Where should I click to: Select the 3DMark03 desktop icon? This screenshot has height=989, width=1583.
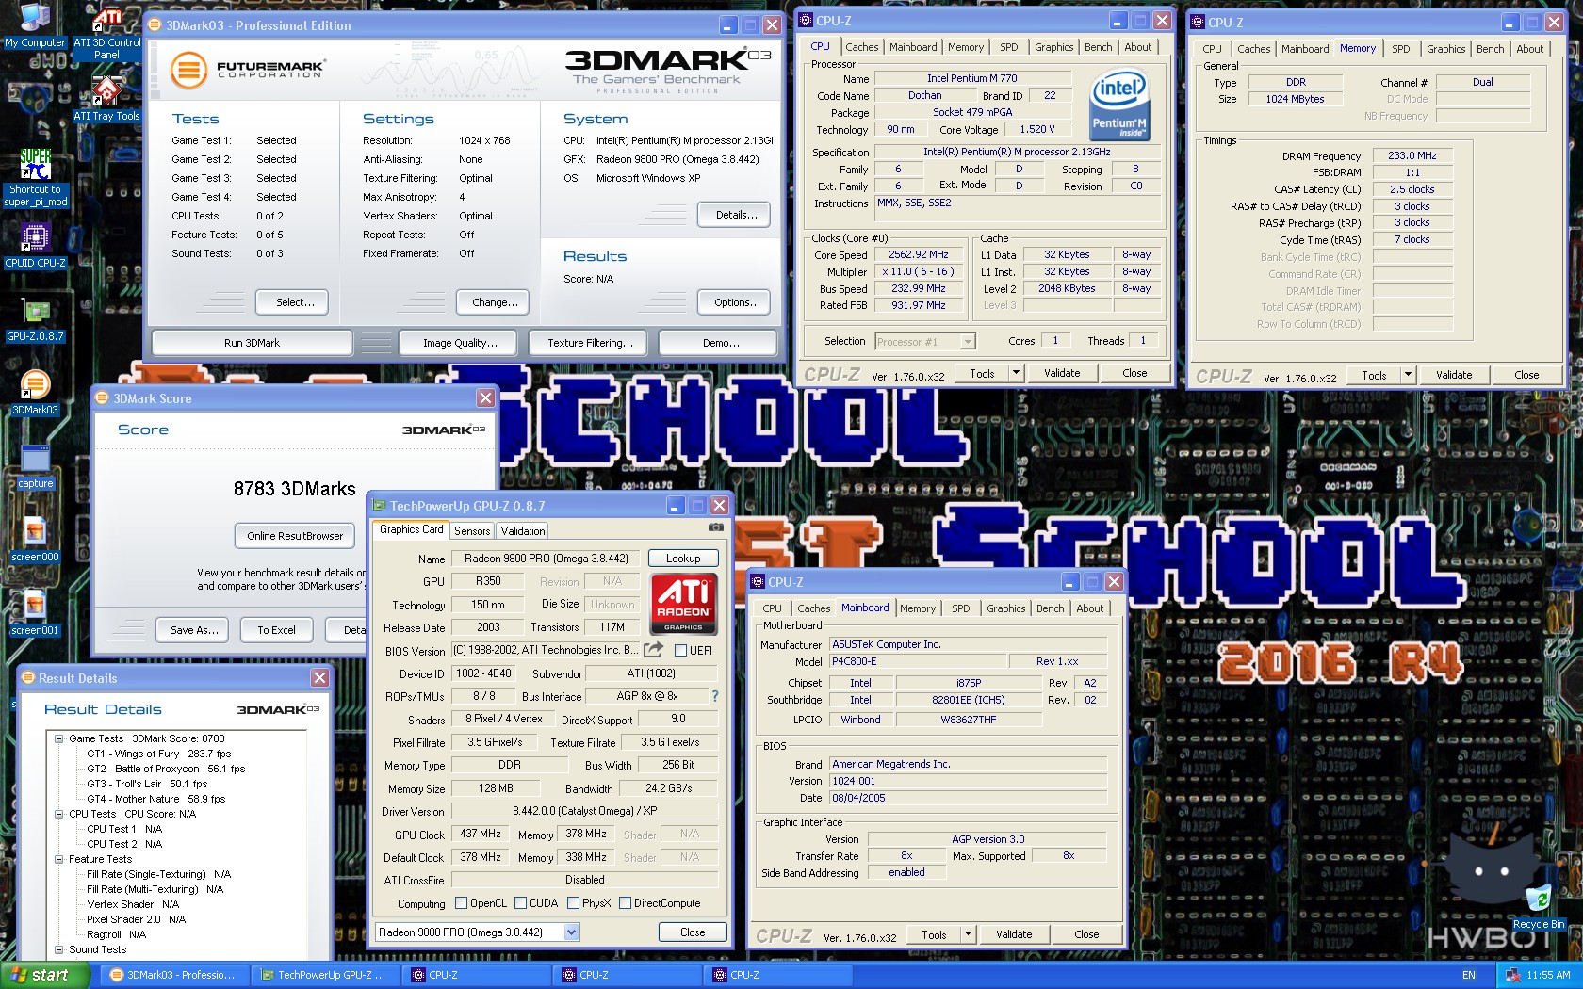(36, 393)
